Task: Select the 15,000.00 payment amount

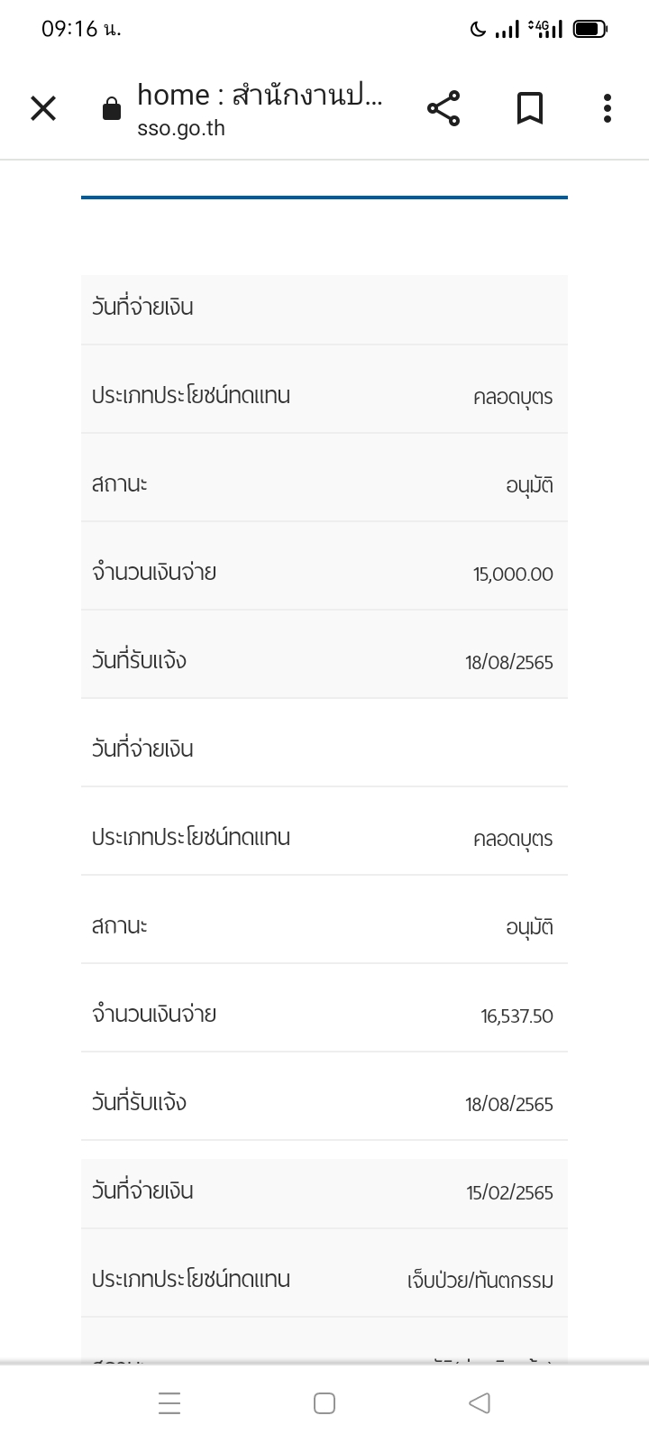Action: click(x=513, y=574)
